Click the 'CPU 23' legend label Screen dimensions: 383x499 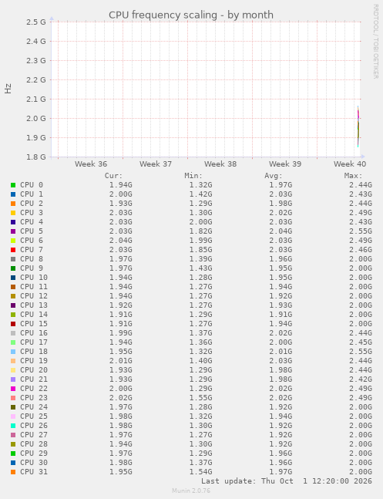click(34, 398)
